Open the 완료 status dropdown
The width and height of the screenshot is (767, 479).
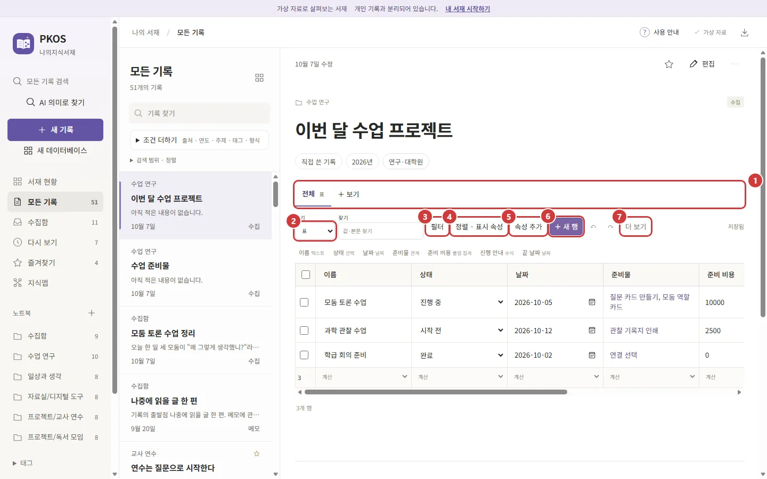tap(461, 355)
